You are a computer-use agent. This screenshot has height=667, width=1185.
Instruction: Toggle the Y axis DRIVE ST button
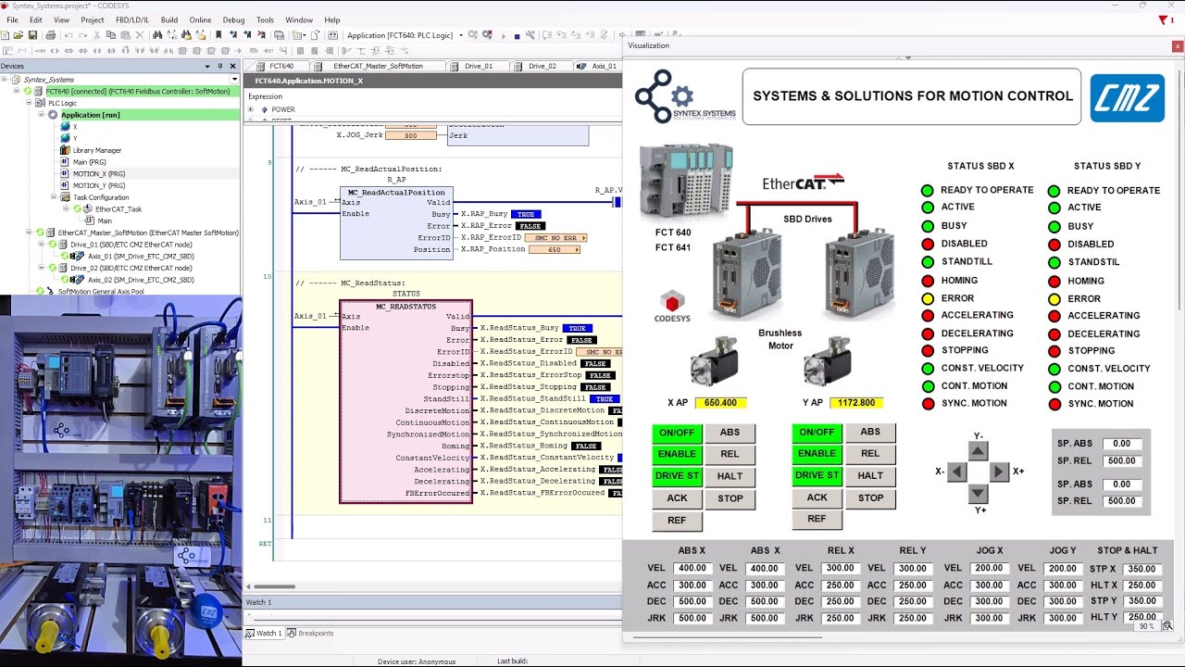[x=817, y=475]
